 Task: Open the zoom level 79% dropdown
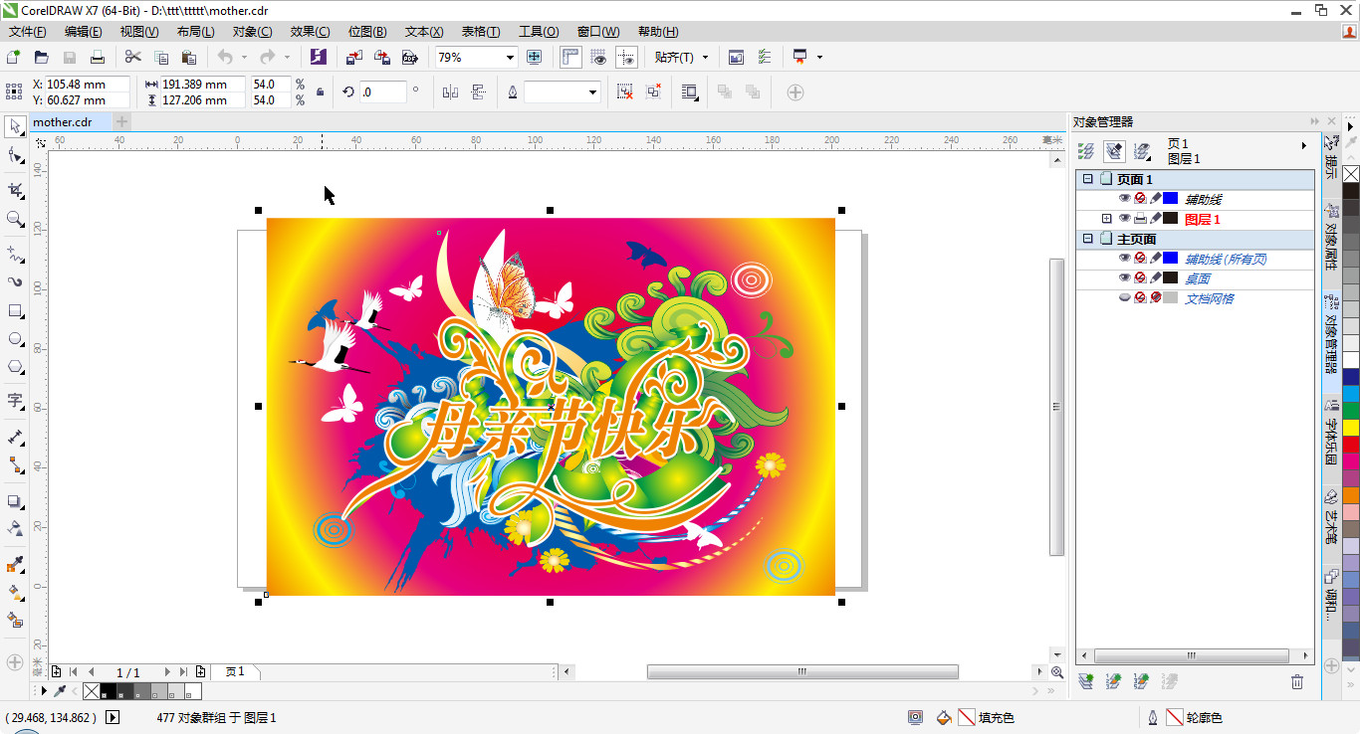[x=511, y=58]
